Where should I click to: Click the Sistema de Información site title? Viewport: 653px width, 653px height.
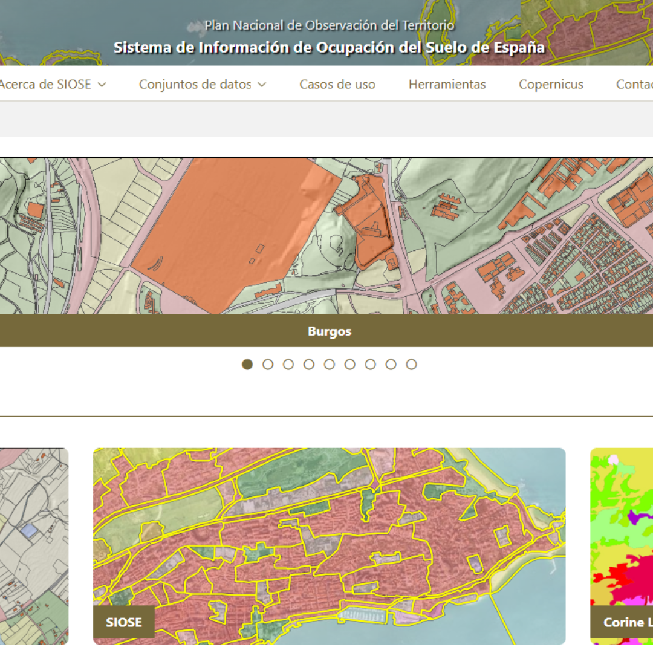(x=329, y=48)
